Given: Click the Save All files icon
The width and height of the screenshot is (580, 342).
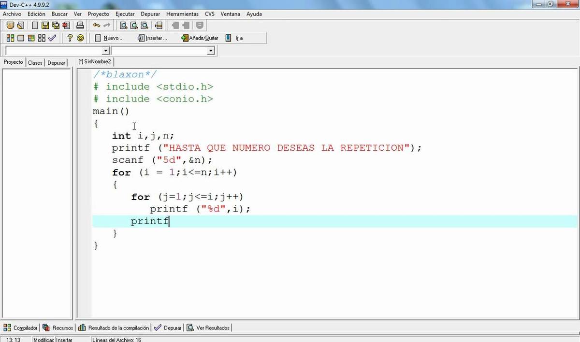Looking at the screenshot, I should click(x=55, y=26).
